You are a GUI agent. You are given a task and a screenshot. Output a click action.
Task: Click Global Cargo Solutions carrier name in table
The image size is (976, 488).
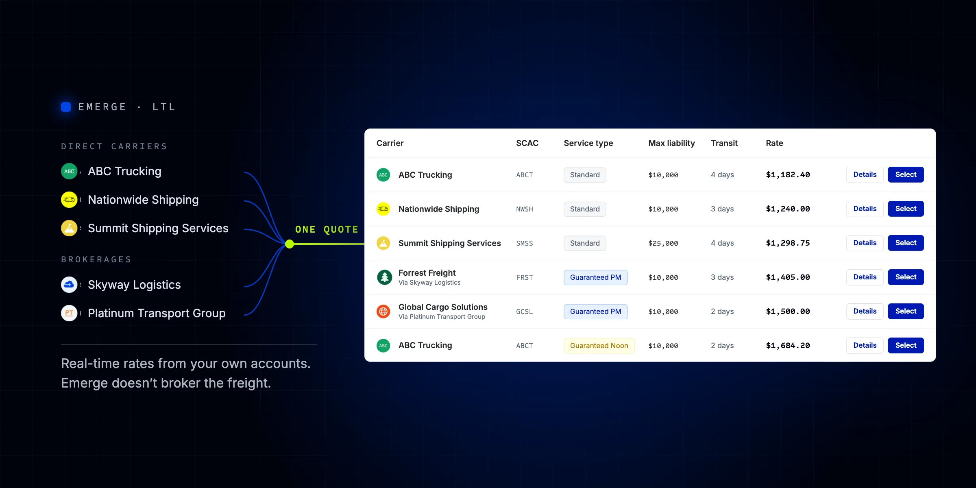(x=443, y=307)
